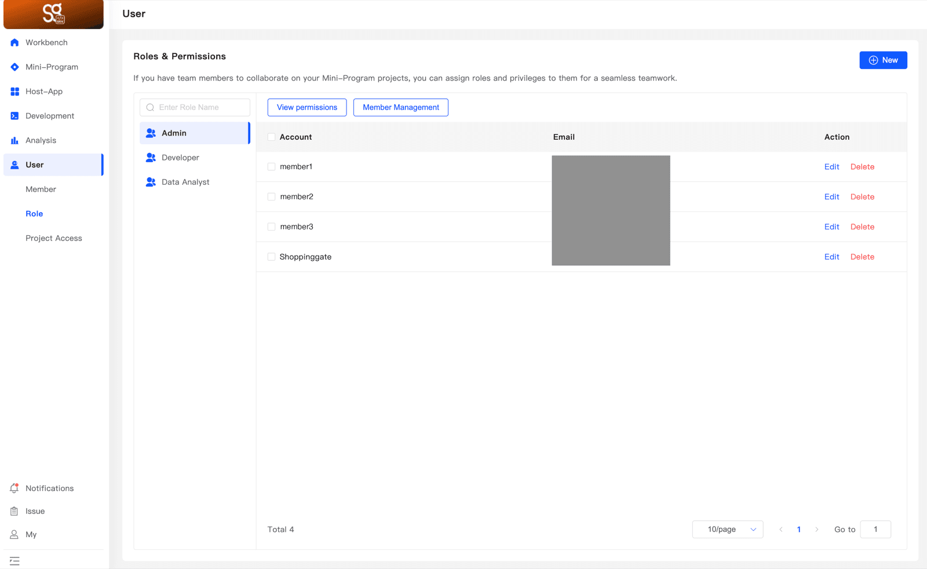Viewport: 927px width, 569px height.
Task: Edit the Shoppinggate account
Action: click(831, 257)
